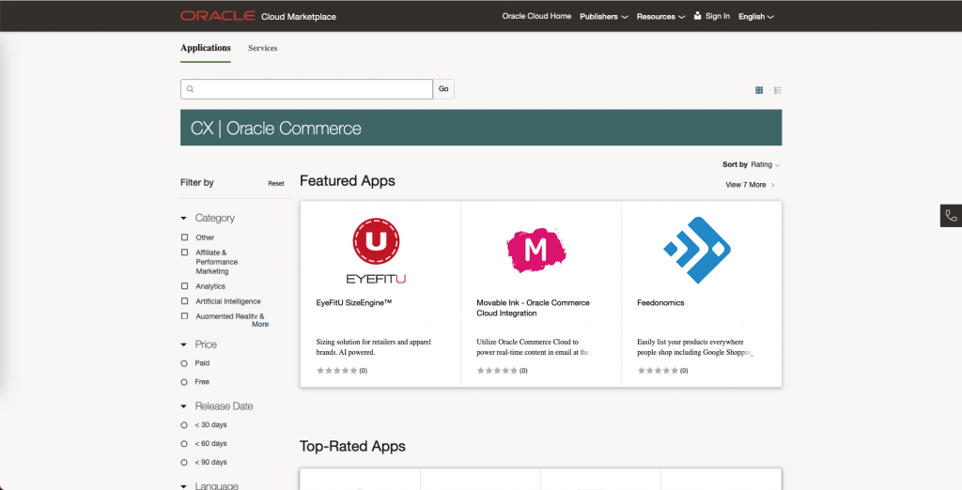Open the Publishers dropdown menu
The height and width of the screenshot is (490, 962).
(604, 17)
